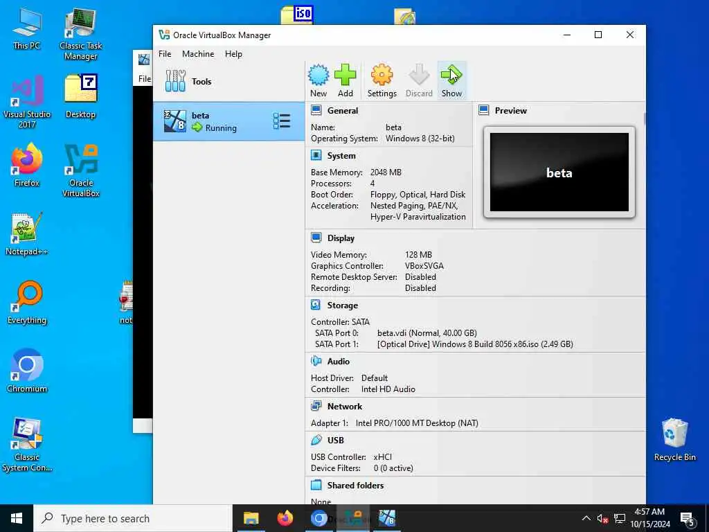The width and height of the screenshot is (709, 532).
Task: Click the Intel HD Audio controller value
Action: pyautogui.click(x=388, y=389)
